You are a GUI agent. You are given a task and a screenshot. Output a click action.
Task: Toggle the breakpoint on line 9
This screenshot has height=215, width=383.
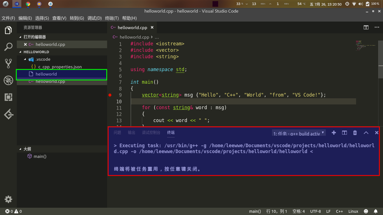pos(110,95)
